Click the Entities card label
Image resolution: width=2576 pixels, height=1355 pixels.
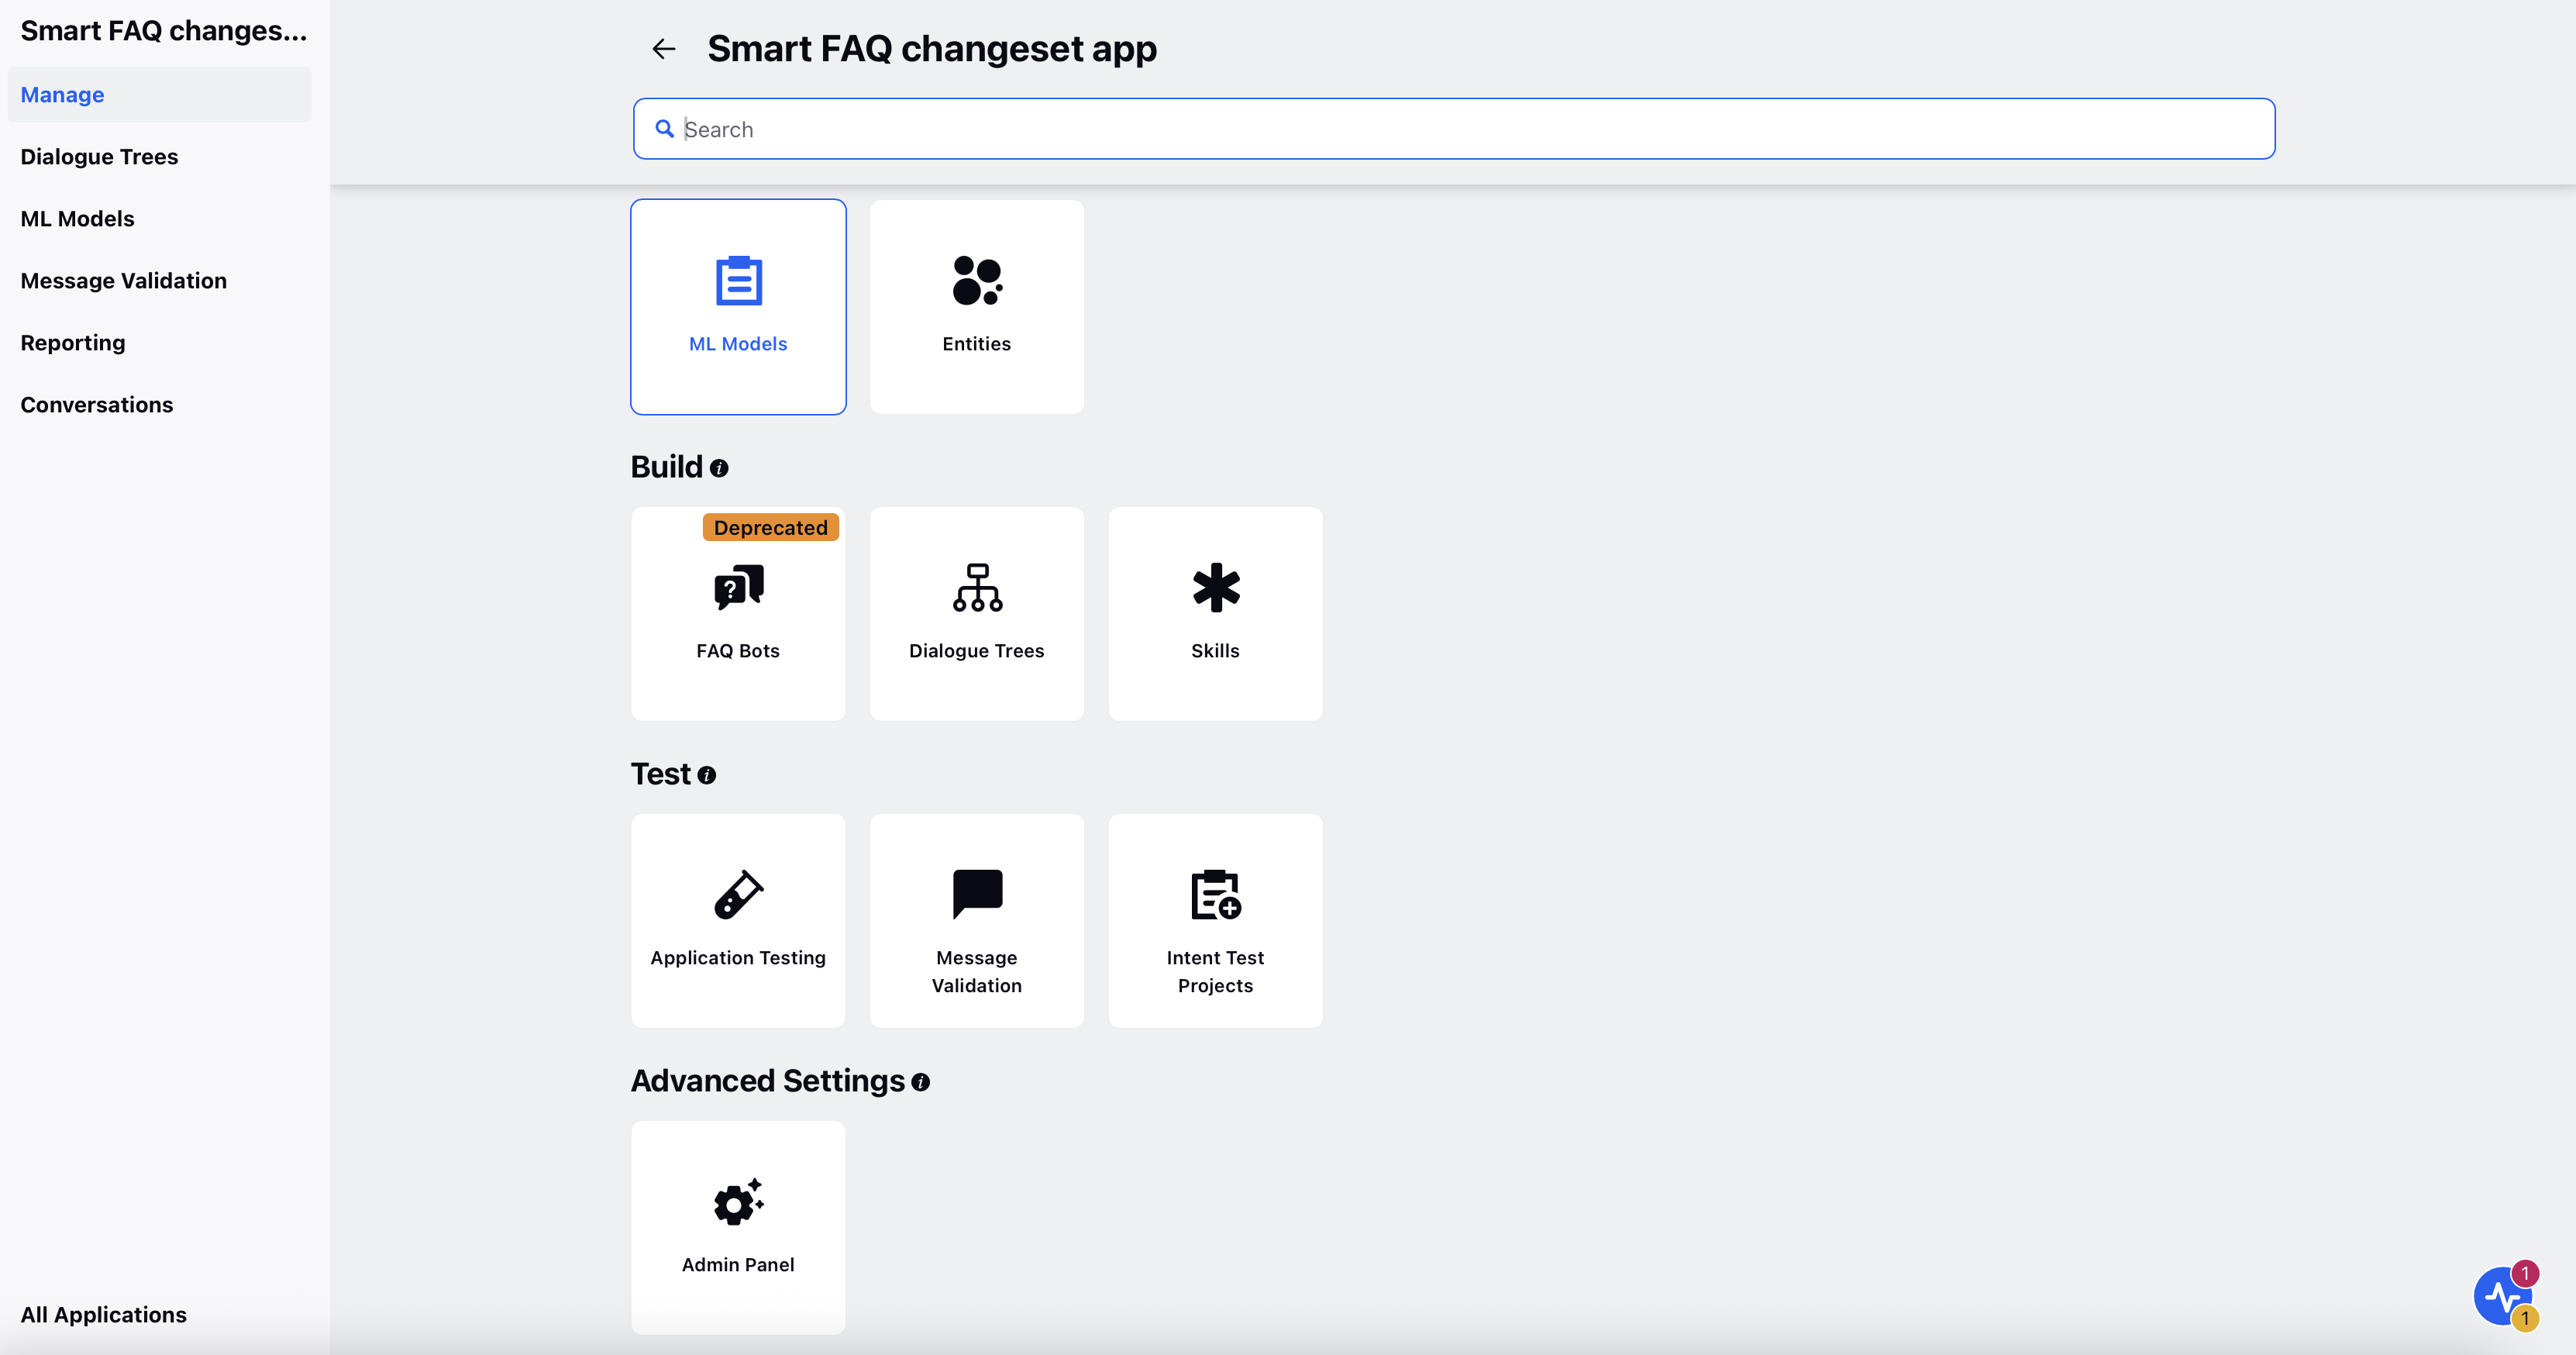[x=977, y=344]
